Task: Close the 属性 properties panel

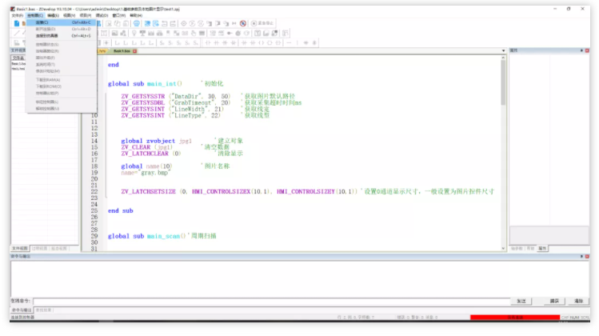Action: pyautogui.click(x=587, y=50)
